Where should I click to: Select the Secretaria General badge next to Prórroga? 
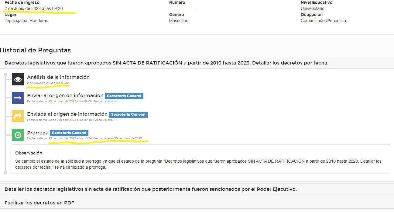[69, 133]
